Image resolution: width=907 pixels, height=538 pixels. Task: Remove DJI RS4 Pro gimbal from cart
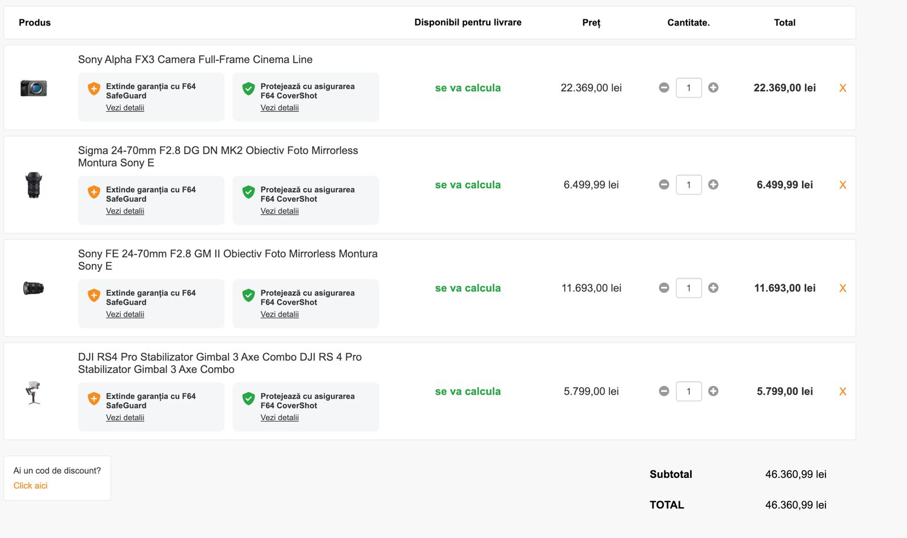(842, 391)
